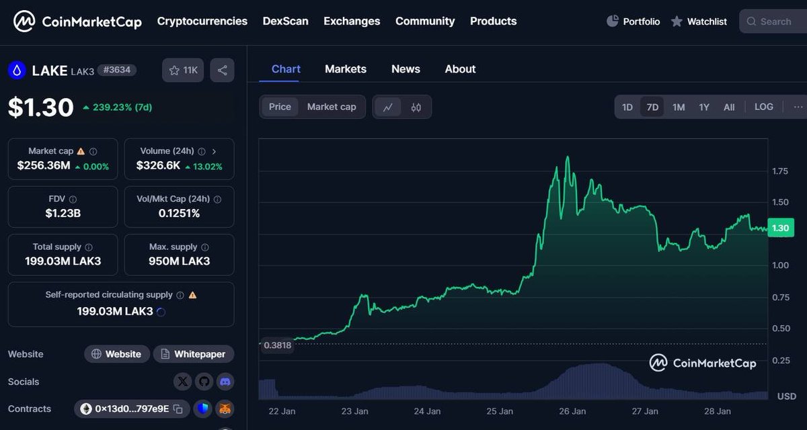Click the CoinMarketCap logo
Image resolution: width=807 pixels, height=430 pixels.
click(x=78, y=21)
